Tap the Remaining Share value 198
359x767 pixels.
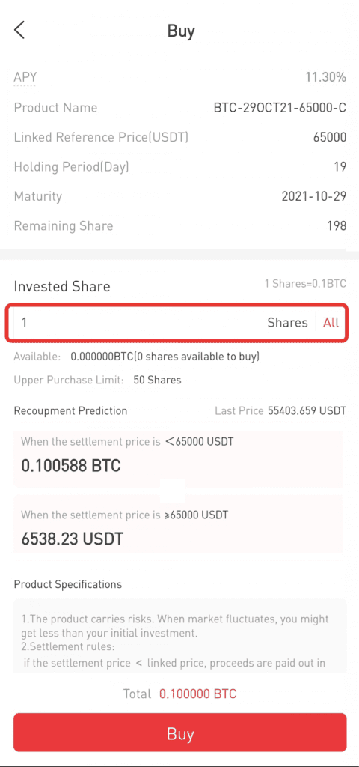click(x=337, y=225)
